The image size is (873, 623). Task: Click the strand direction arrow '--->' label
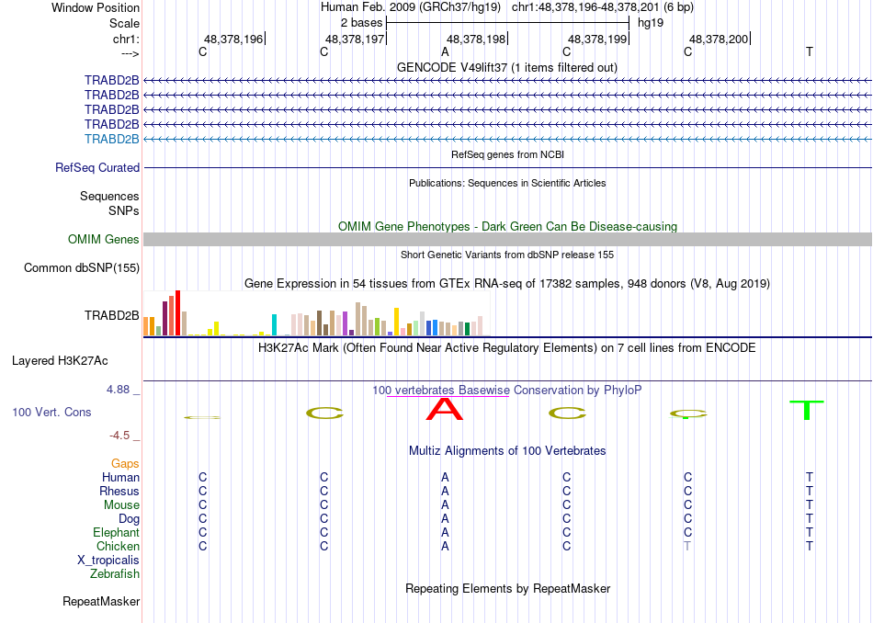point(130,53)
